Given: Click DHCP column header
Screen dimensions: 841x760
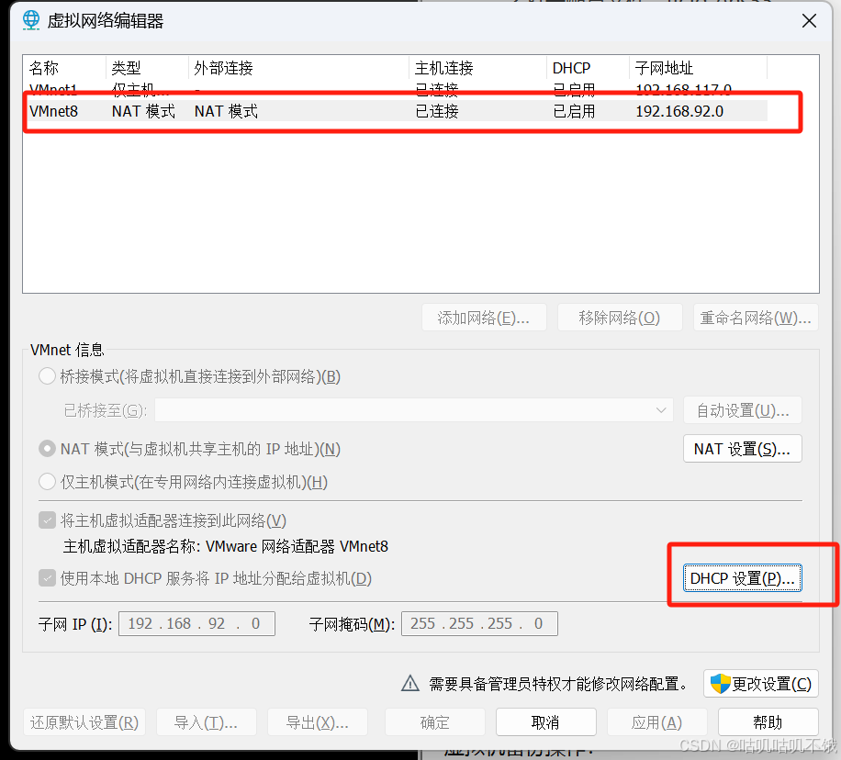Looking at the screenshot, I should (x=588, y=68).
